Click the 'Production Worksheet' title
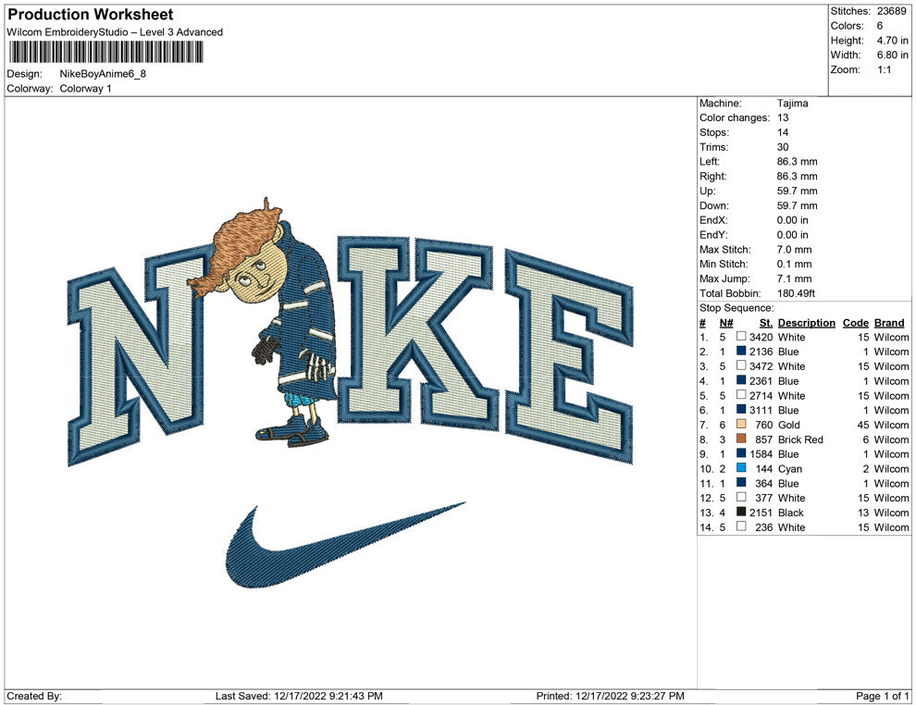This screenshot has height=705, width=916. (x=91, y=15)
